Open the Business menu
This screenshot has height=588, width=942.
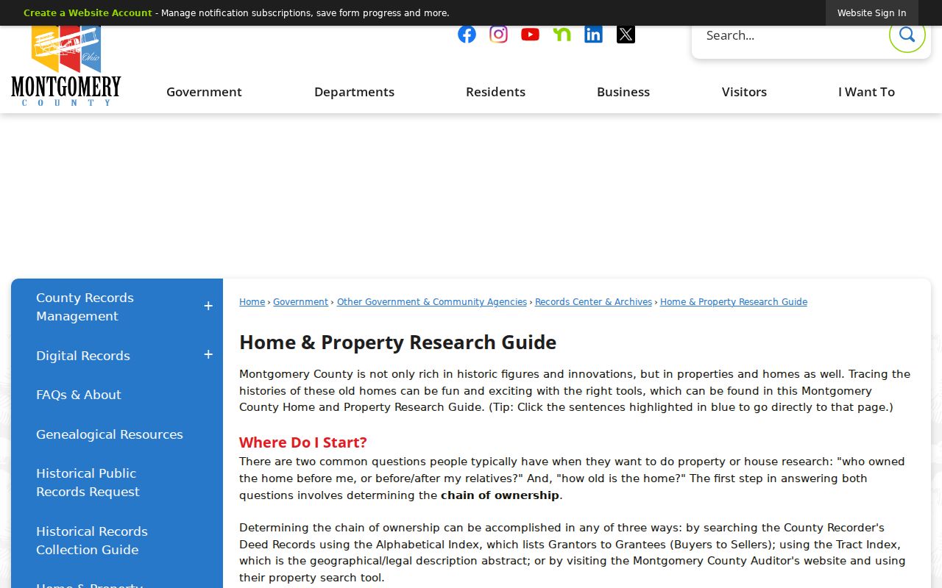click(623, 92)
